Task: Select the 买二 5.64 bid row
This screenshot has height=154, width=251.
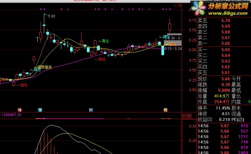Action: pyautogui.click(x=224, y=55)
